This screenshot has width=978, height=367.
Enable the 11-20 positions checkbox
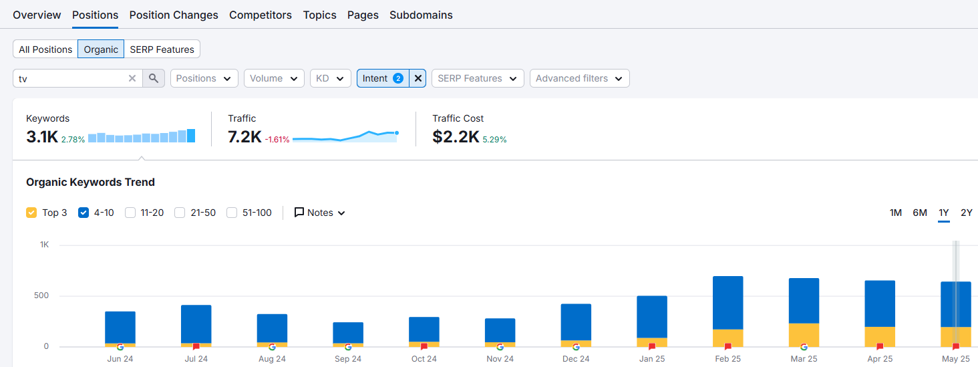[x=130, y=213]
